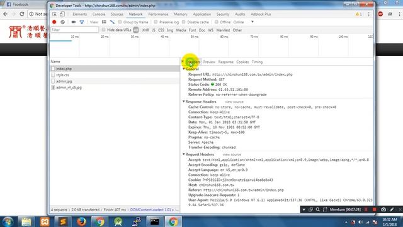The width and height of the screenshot is (403, 227).
Task: Select admin_r4_c6.jpg request row
Action: (x=115, y=88)
